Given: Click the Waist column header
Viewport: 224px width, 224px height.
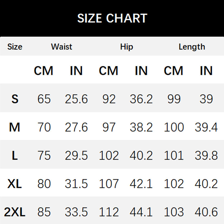Looking at the screenshot, I should (x=62, y=47).
